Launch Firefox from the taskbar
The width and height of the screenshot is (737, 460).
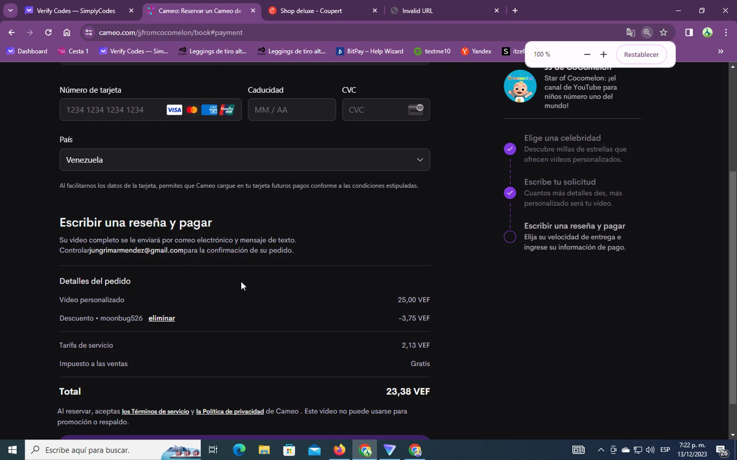coord(340,450)
